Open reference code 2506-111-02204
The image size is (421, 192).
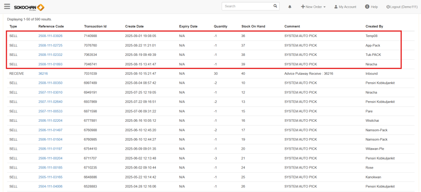tap(50, 120)
